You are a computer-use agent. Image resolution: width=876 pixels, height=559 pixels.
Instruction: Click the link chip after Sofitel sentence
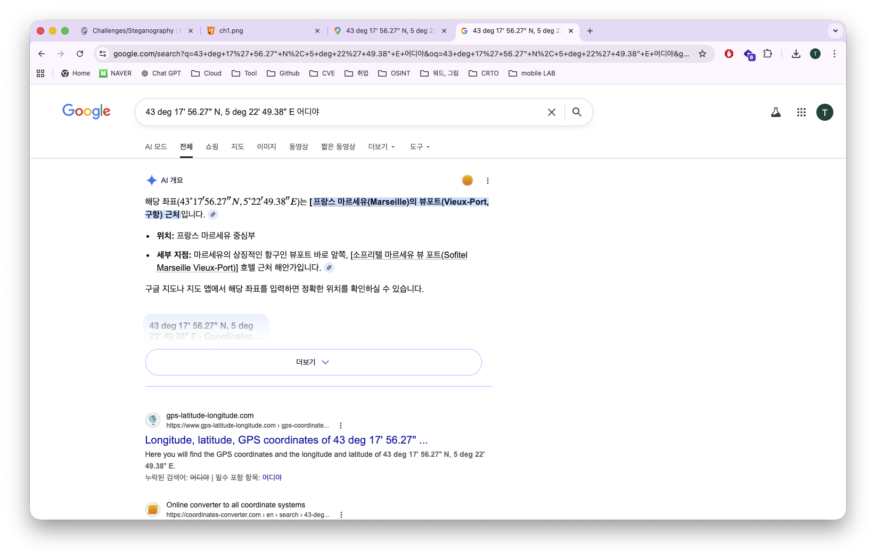330,268
